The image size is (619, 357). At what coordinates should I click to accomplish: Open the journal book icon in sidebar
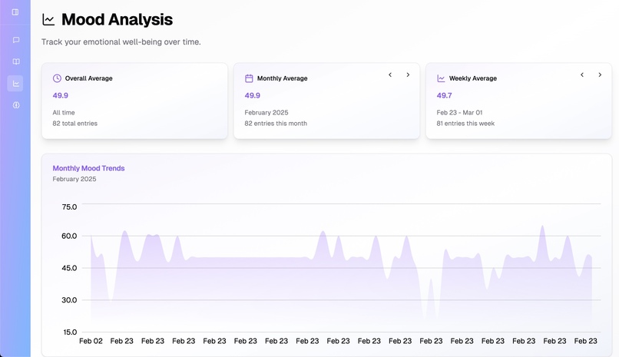(x=16, y=61)
